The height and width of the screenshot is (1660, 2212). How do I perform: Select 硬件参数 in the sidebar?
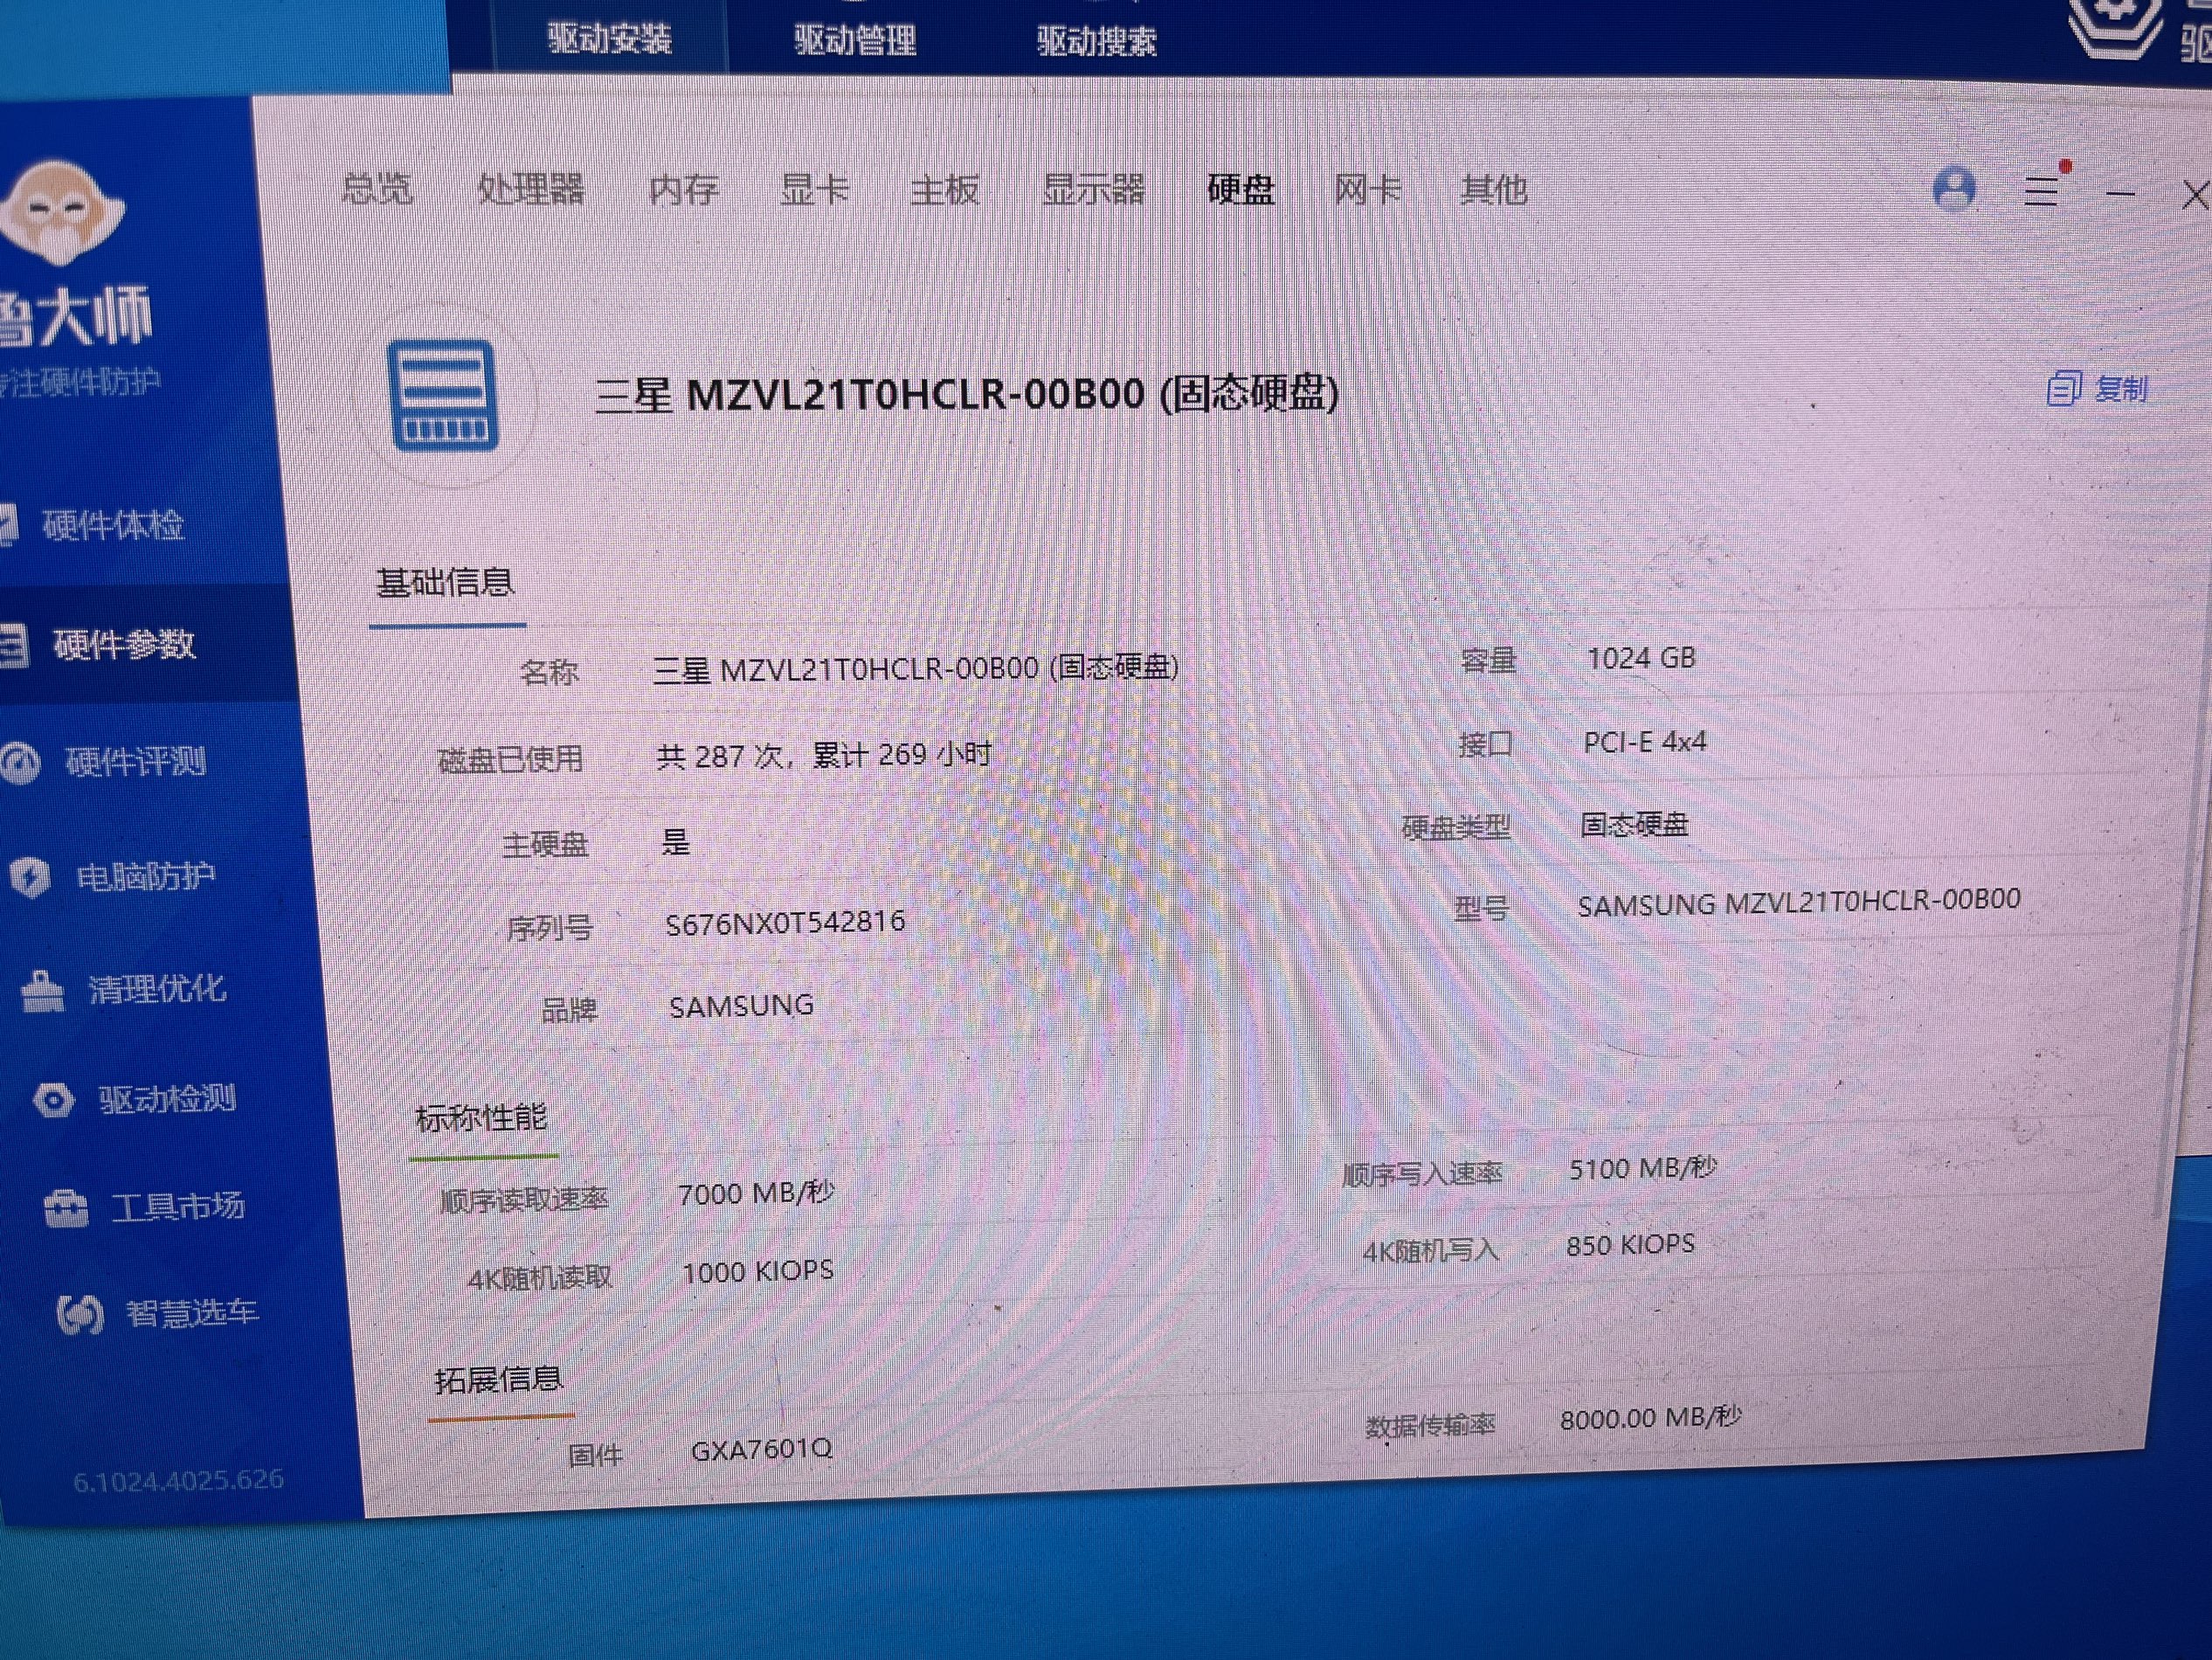click(123, 645)
